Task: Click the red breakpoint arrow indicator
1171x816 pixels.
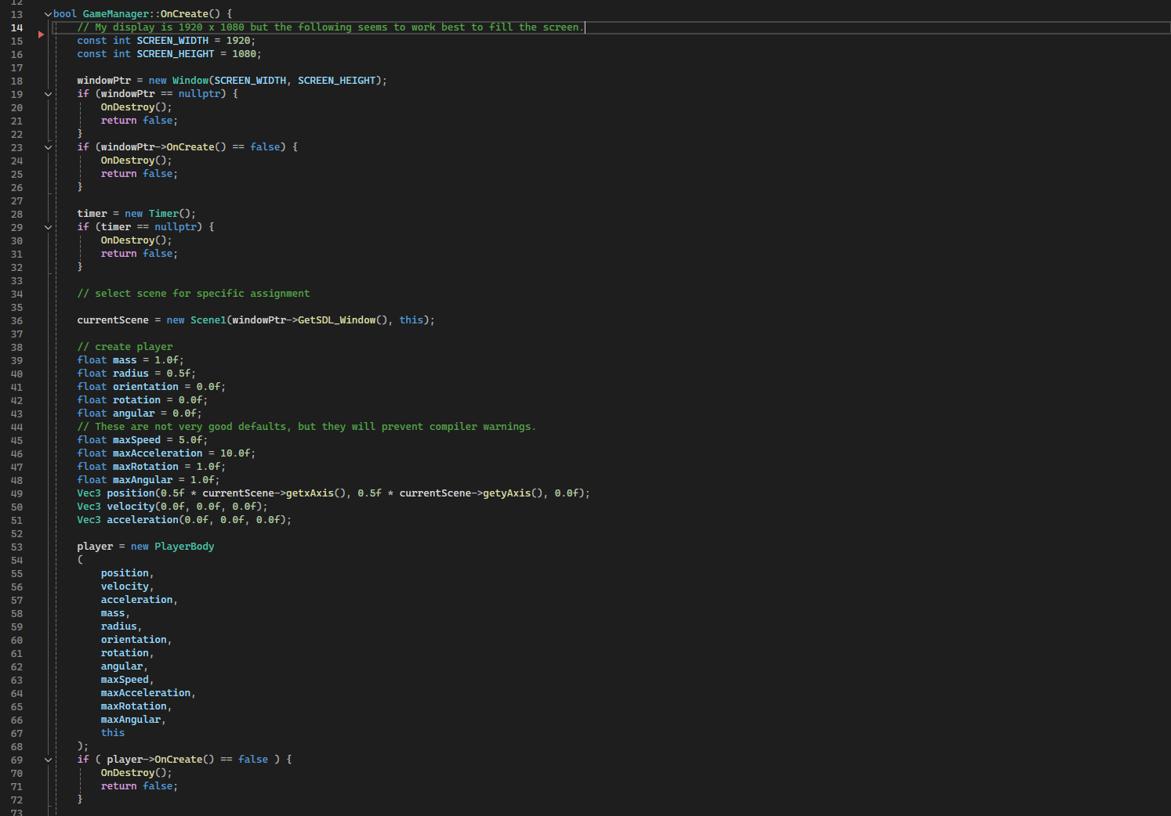Action: tap(39, 34)
